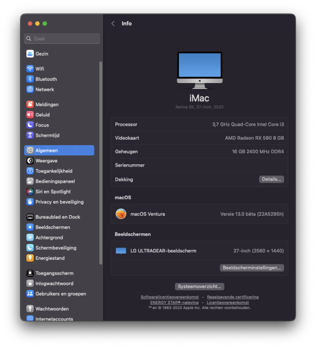
Task: Click the Toegankelijkheid accessibility icon
Action: 30,171
